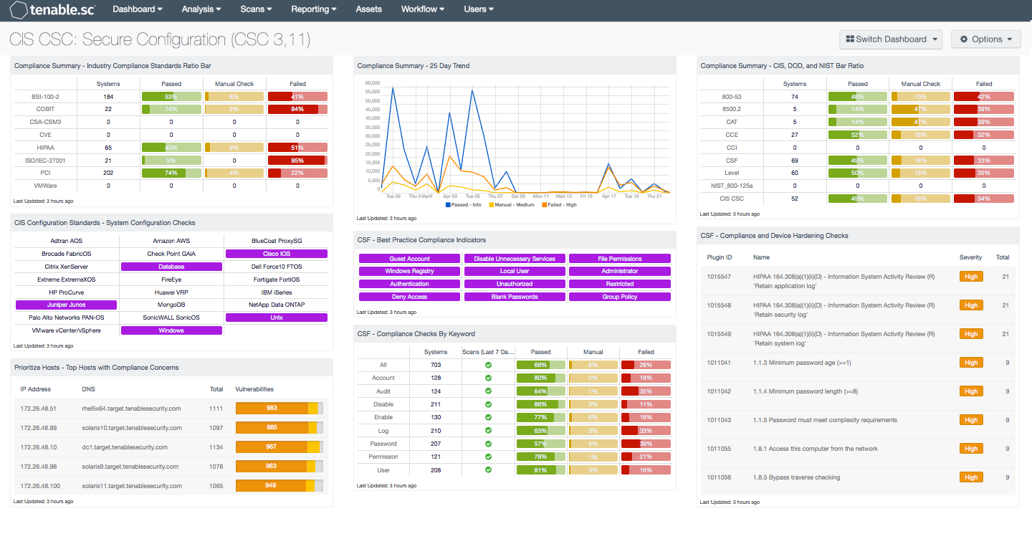This screenshot has width=1032, height=539.
Task: Expand the Reporting menu
Action: [x=314, y=9]
